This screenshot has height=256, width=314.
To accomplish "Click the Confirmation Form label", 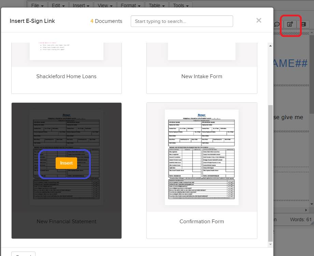I will [202, 221].
